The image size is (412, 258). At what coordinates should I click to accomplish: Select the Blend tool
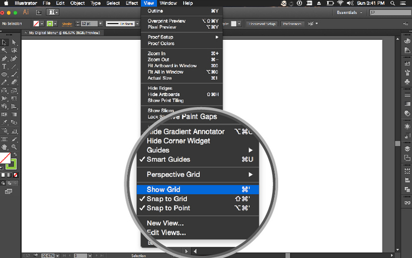14,122
